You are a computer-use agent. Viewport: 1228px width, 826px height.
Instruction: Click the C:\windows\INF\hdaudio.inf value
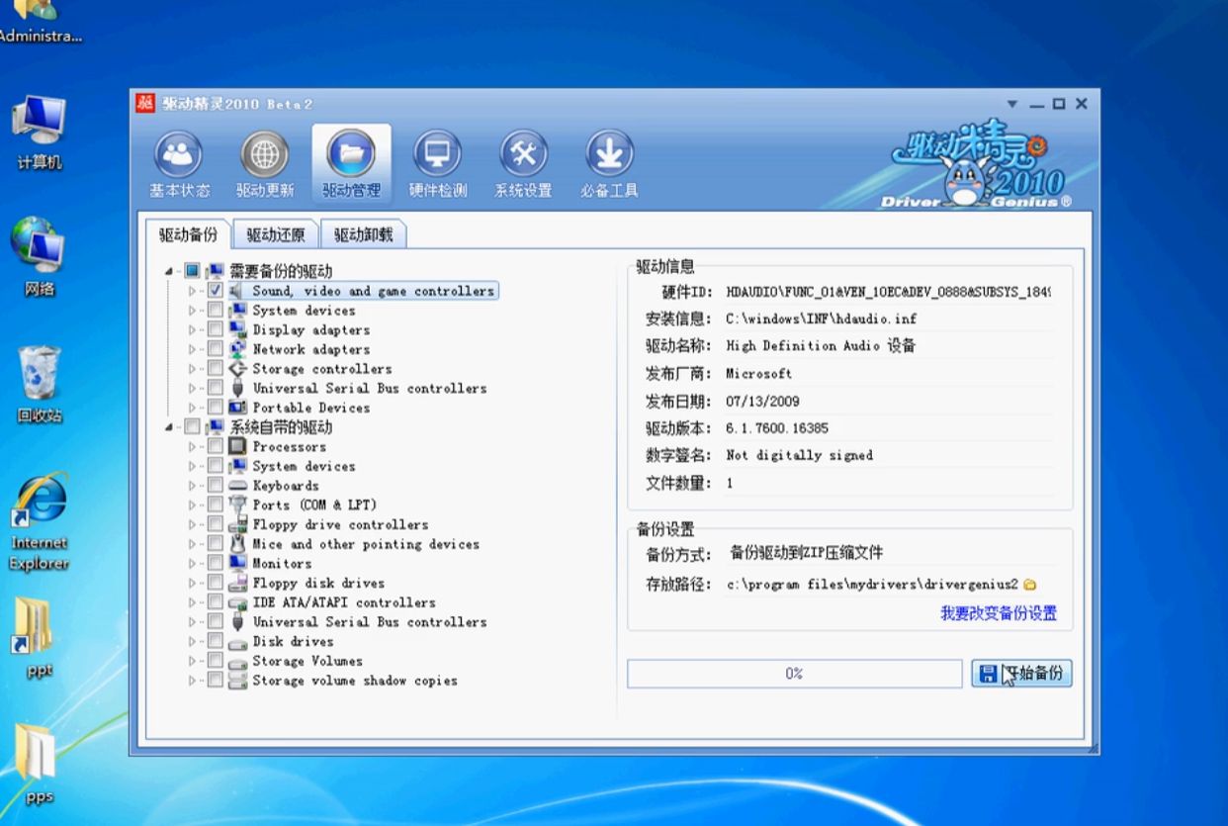coord(822,319)
